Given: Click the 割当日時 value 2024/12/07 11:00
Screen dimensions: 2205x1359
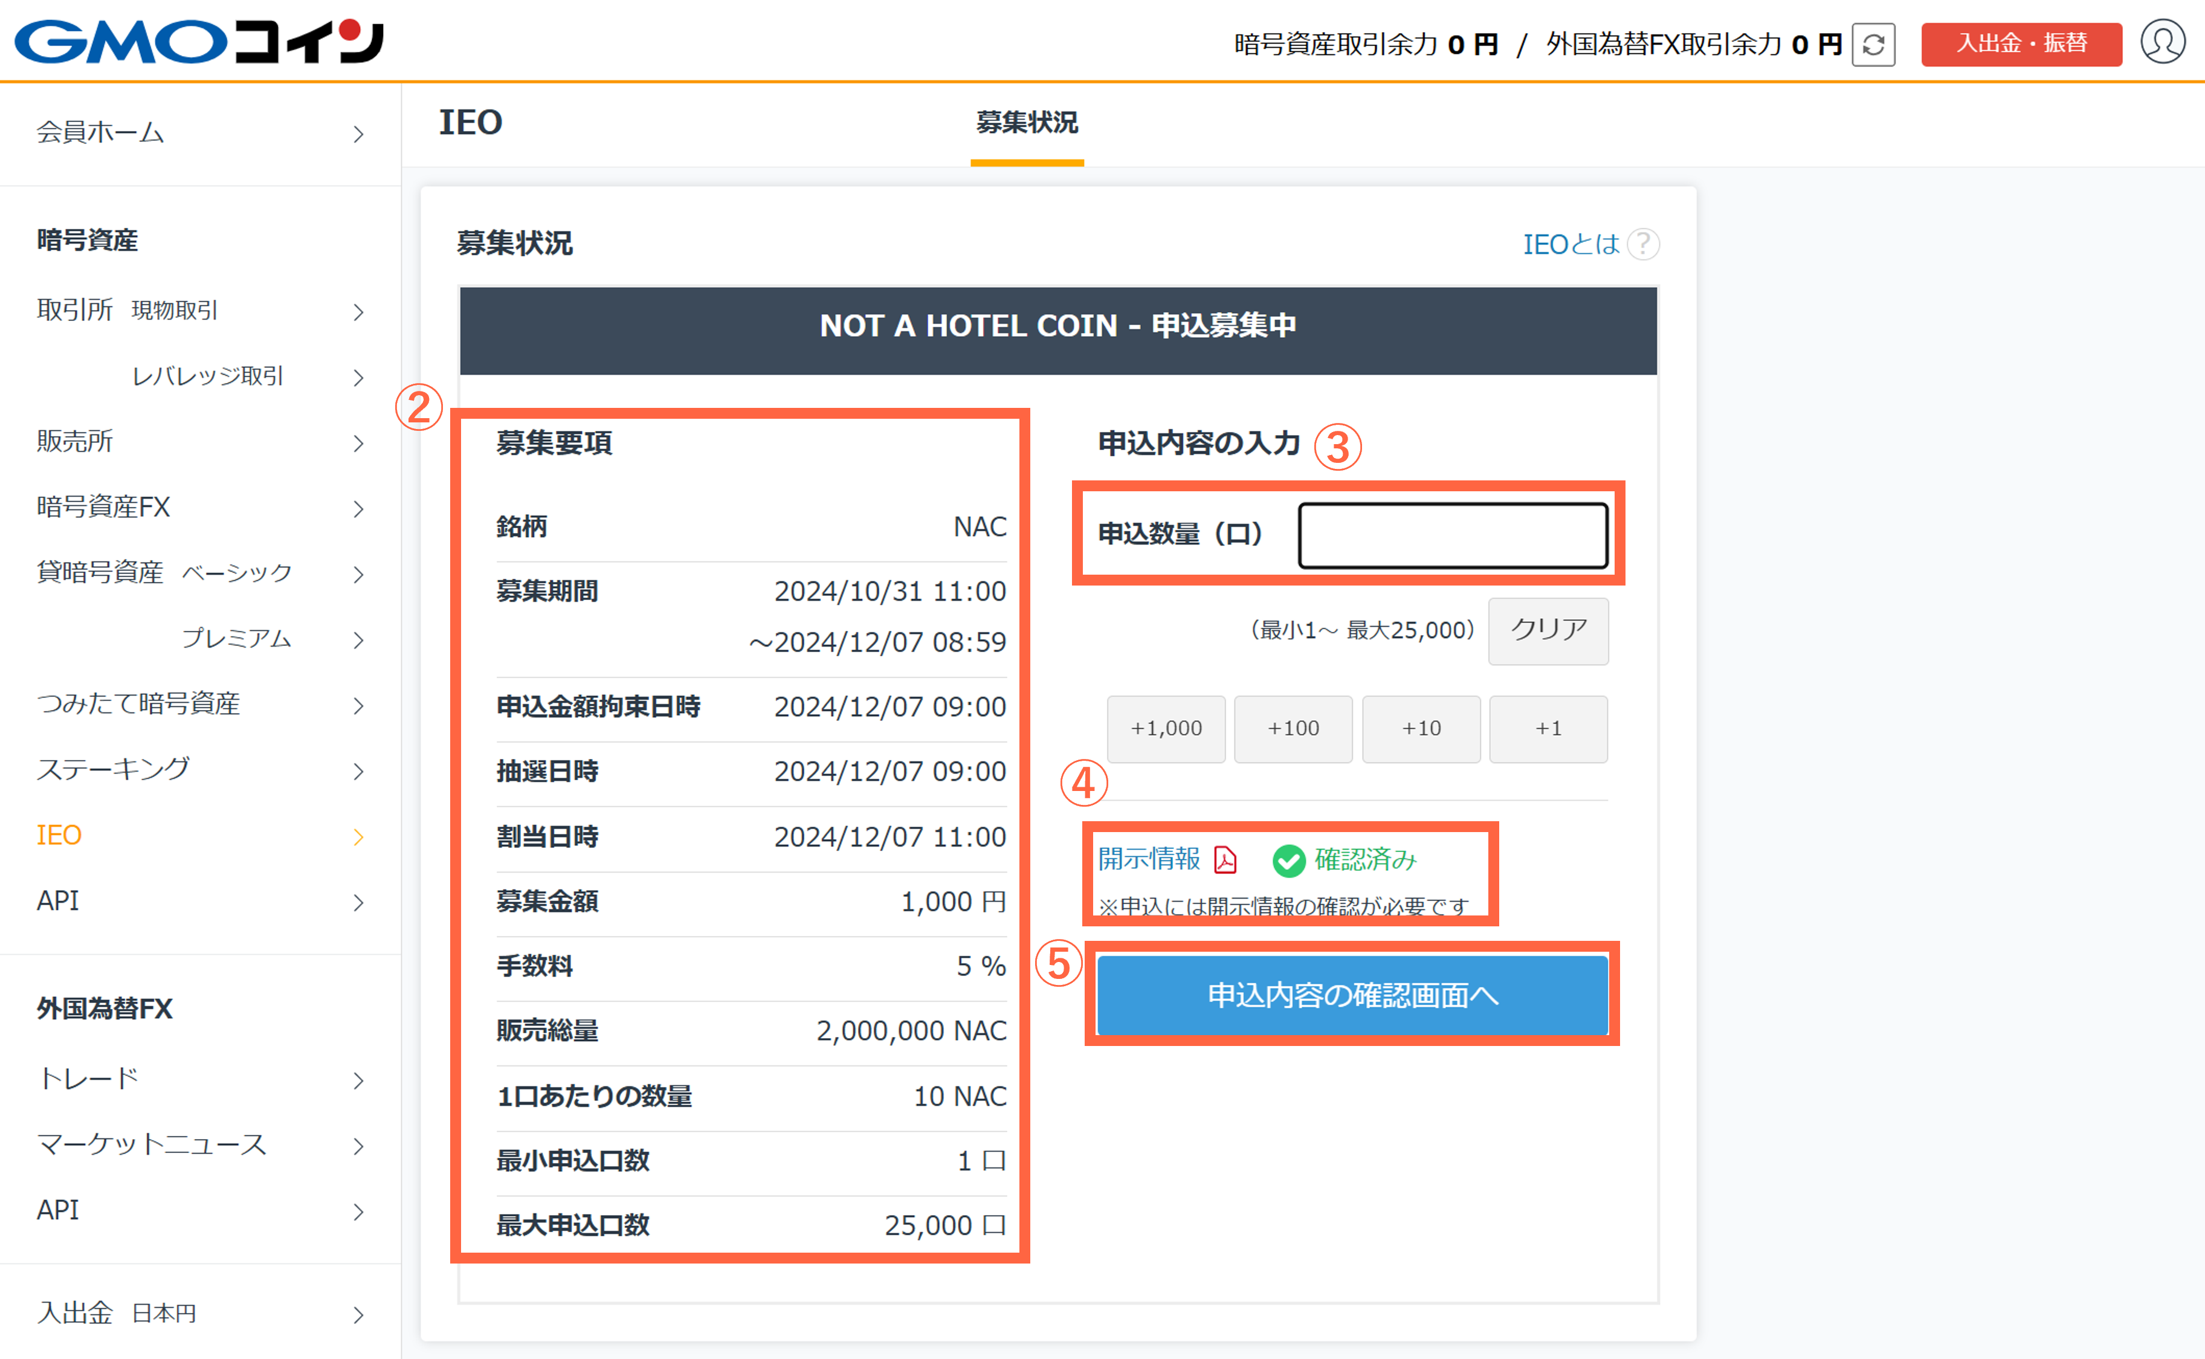Looking at the screenshot, I should (889, 837).
